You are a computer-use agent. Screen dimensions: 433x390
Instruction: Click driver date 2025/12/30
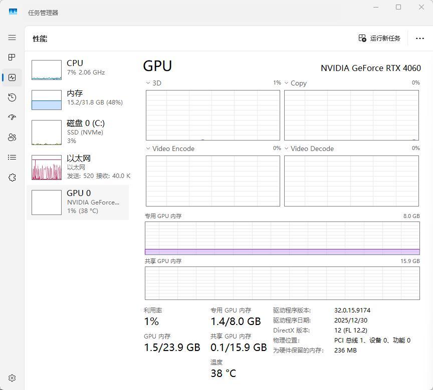point(351,320)
